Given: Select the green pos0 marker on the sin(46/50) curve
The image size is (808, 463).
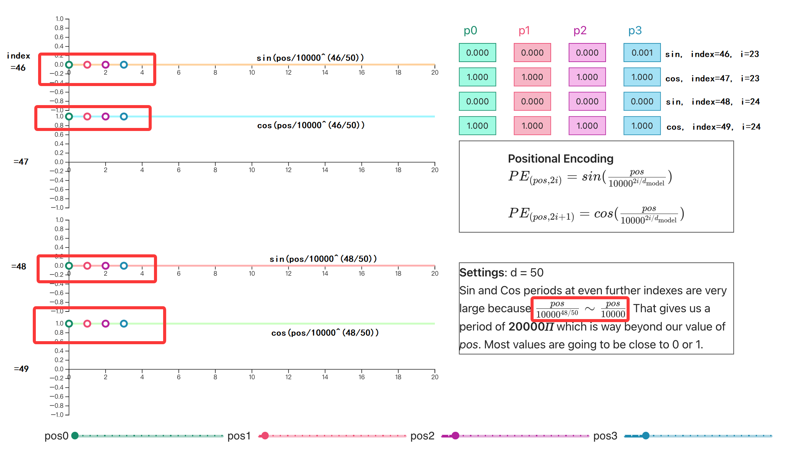Looking at the screenshot, I should (69, 64).
